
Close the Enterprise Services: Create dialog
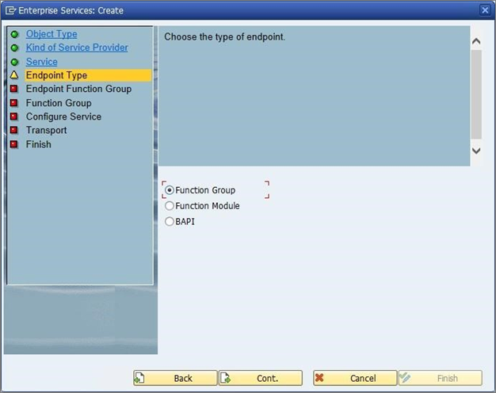485,10
